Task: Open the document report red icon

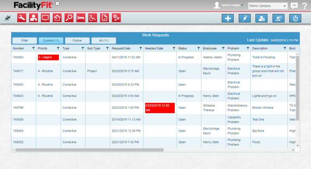Action: [x=104, y=18]
